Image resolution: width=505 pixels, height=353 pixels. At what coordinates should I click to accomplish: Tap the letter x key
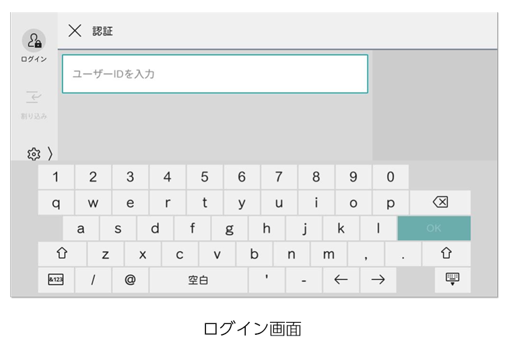(143, 254)
